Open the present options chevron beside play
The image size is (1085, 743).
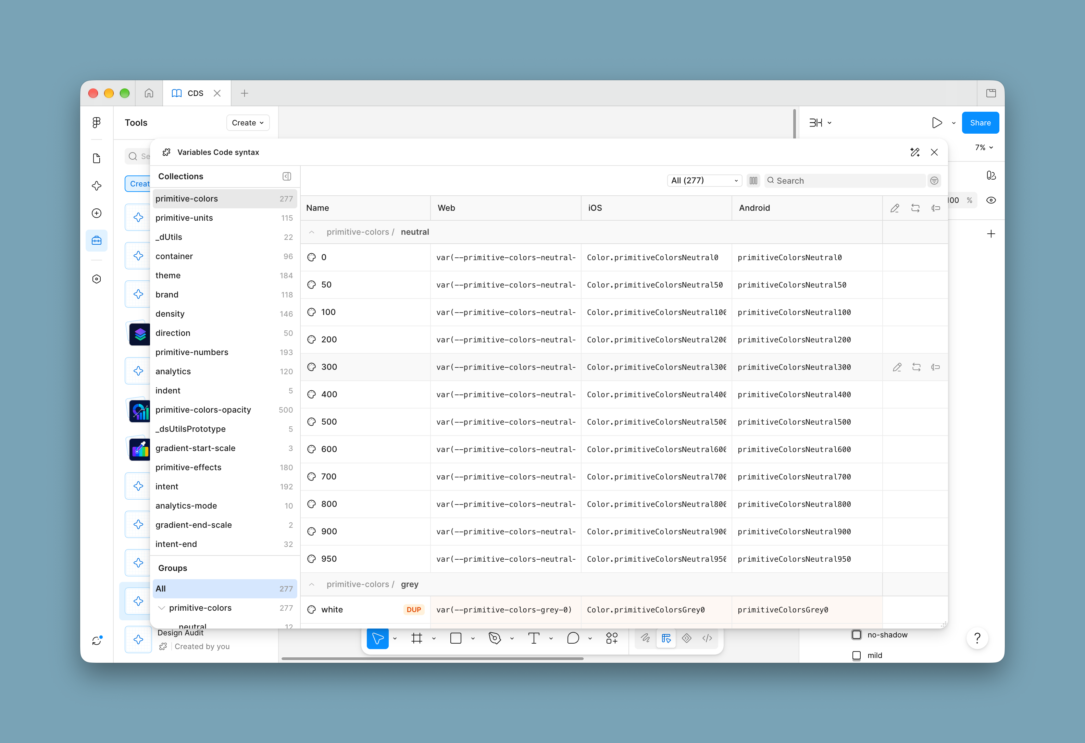click(x=953, y=123)
